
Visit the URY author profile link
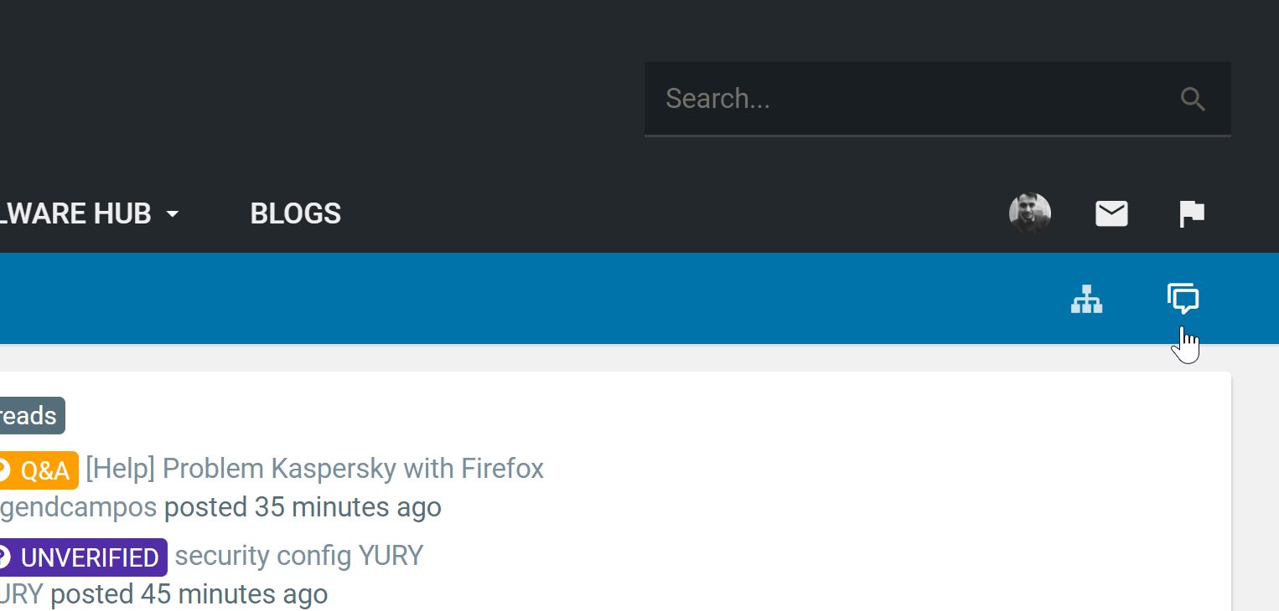tap(20, 594)
